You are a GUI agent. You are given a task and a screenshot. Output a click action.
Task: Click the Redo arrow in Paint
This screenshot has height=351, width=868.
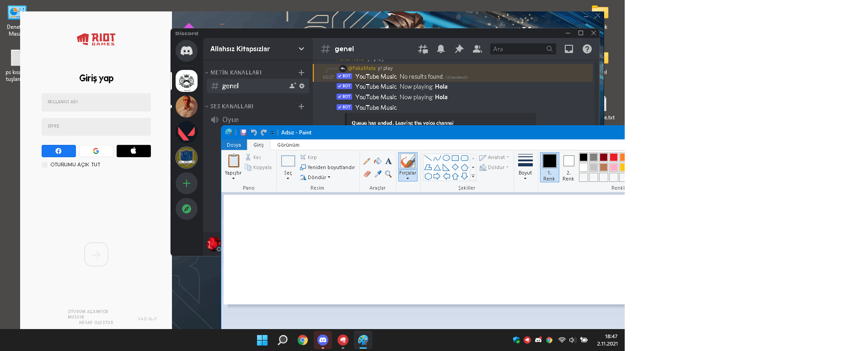click(263, 133)
